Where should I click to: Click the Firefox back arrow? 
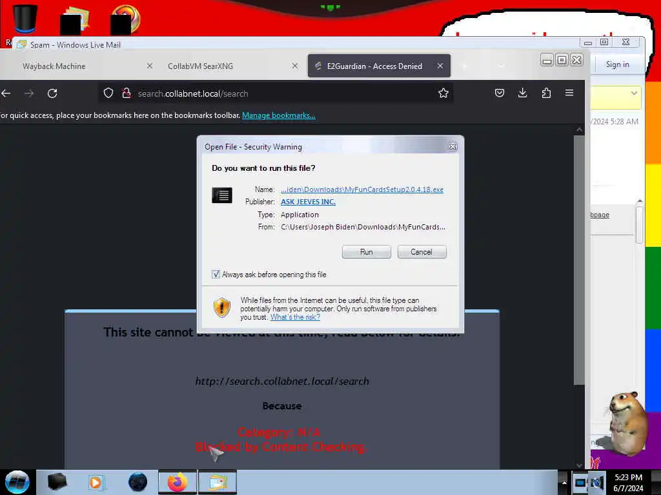click(x=6, y=93)
